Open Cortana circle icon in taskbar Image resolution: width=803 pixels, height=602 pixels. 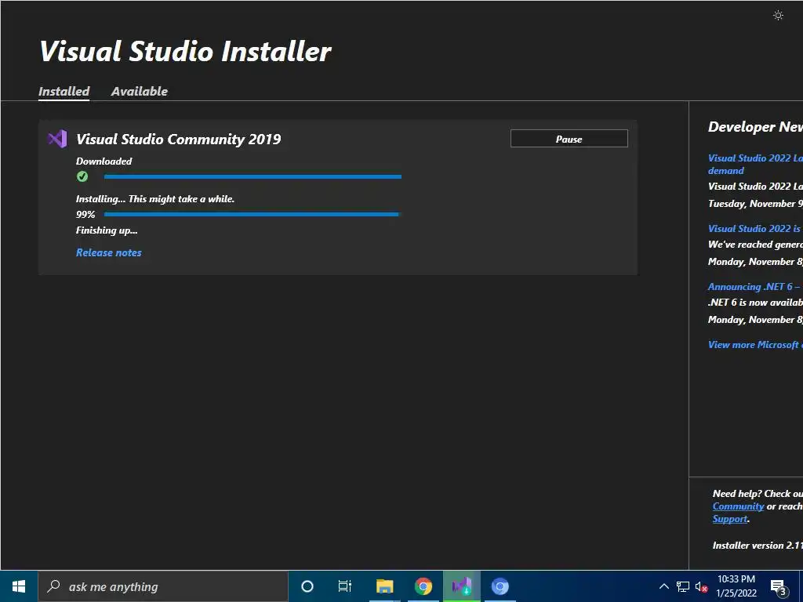307,586
